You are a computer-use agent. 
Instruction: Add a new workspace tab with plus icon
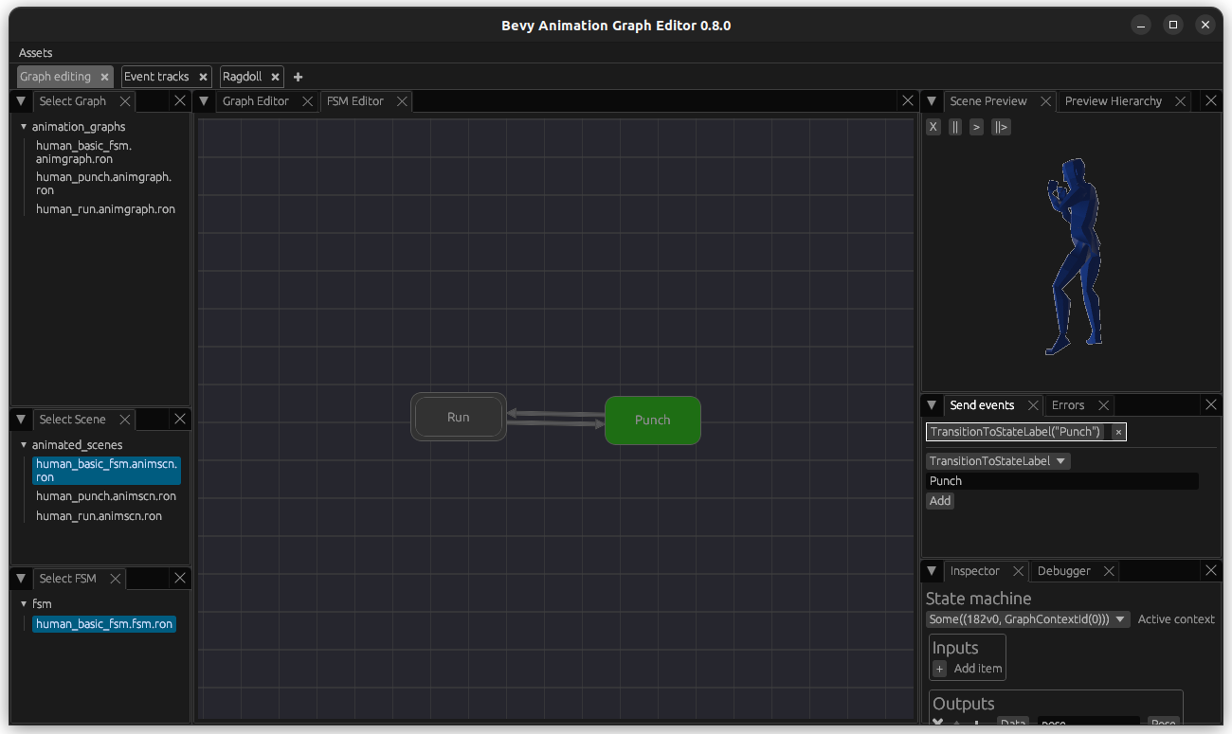click(298, 77)
